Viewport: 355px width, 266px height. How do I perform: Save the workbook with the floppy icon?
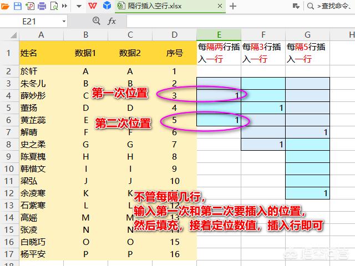18,6
